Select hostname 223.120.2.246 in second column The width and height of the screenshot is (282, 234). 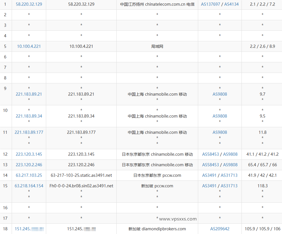coord(81,165)
